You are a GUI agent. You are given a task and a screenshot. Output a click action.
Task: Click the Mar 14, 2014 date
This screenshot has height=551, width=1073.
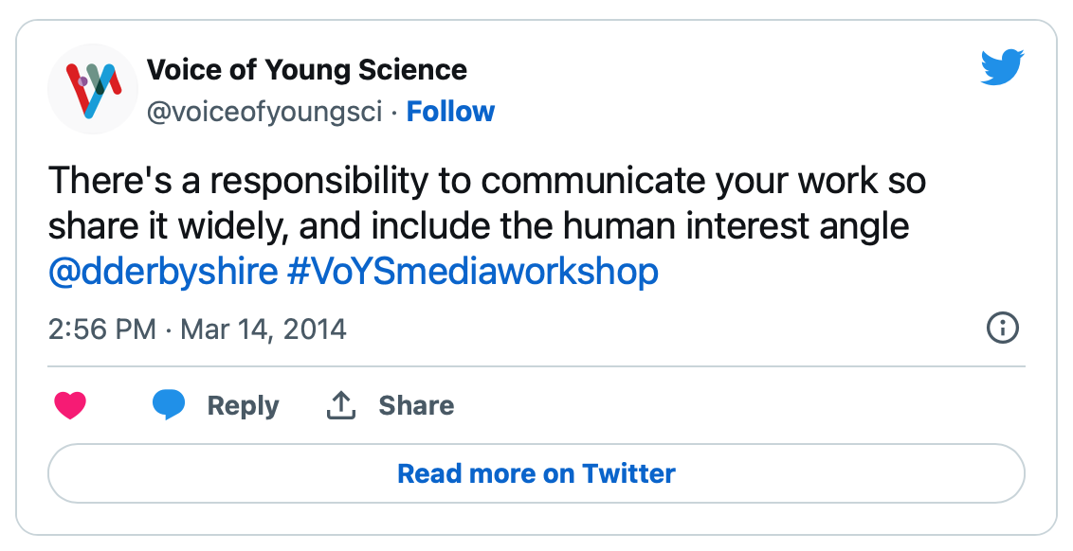[264, 329]
